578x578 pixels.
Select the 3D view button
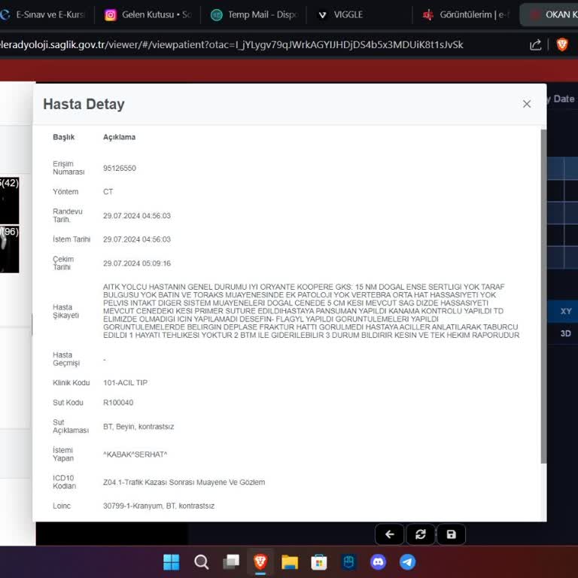[565, 333]
